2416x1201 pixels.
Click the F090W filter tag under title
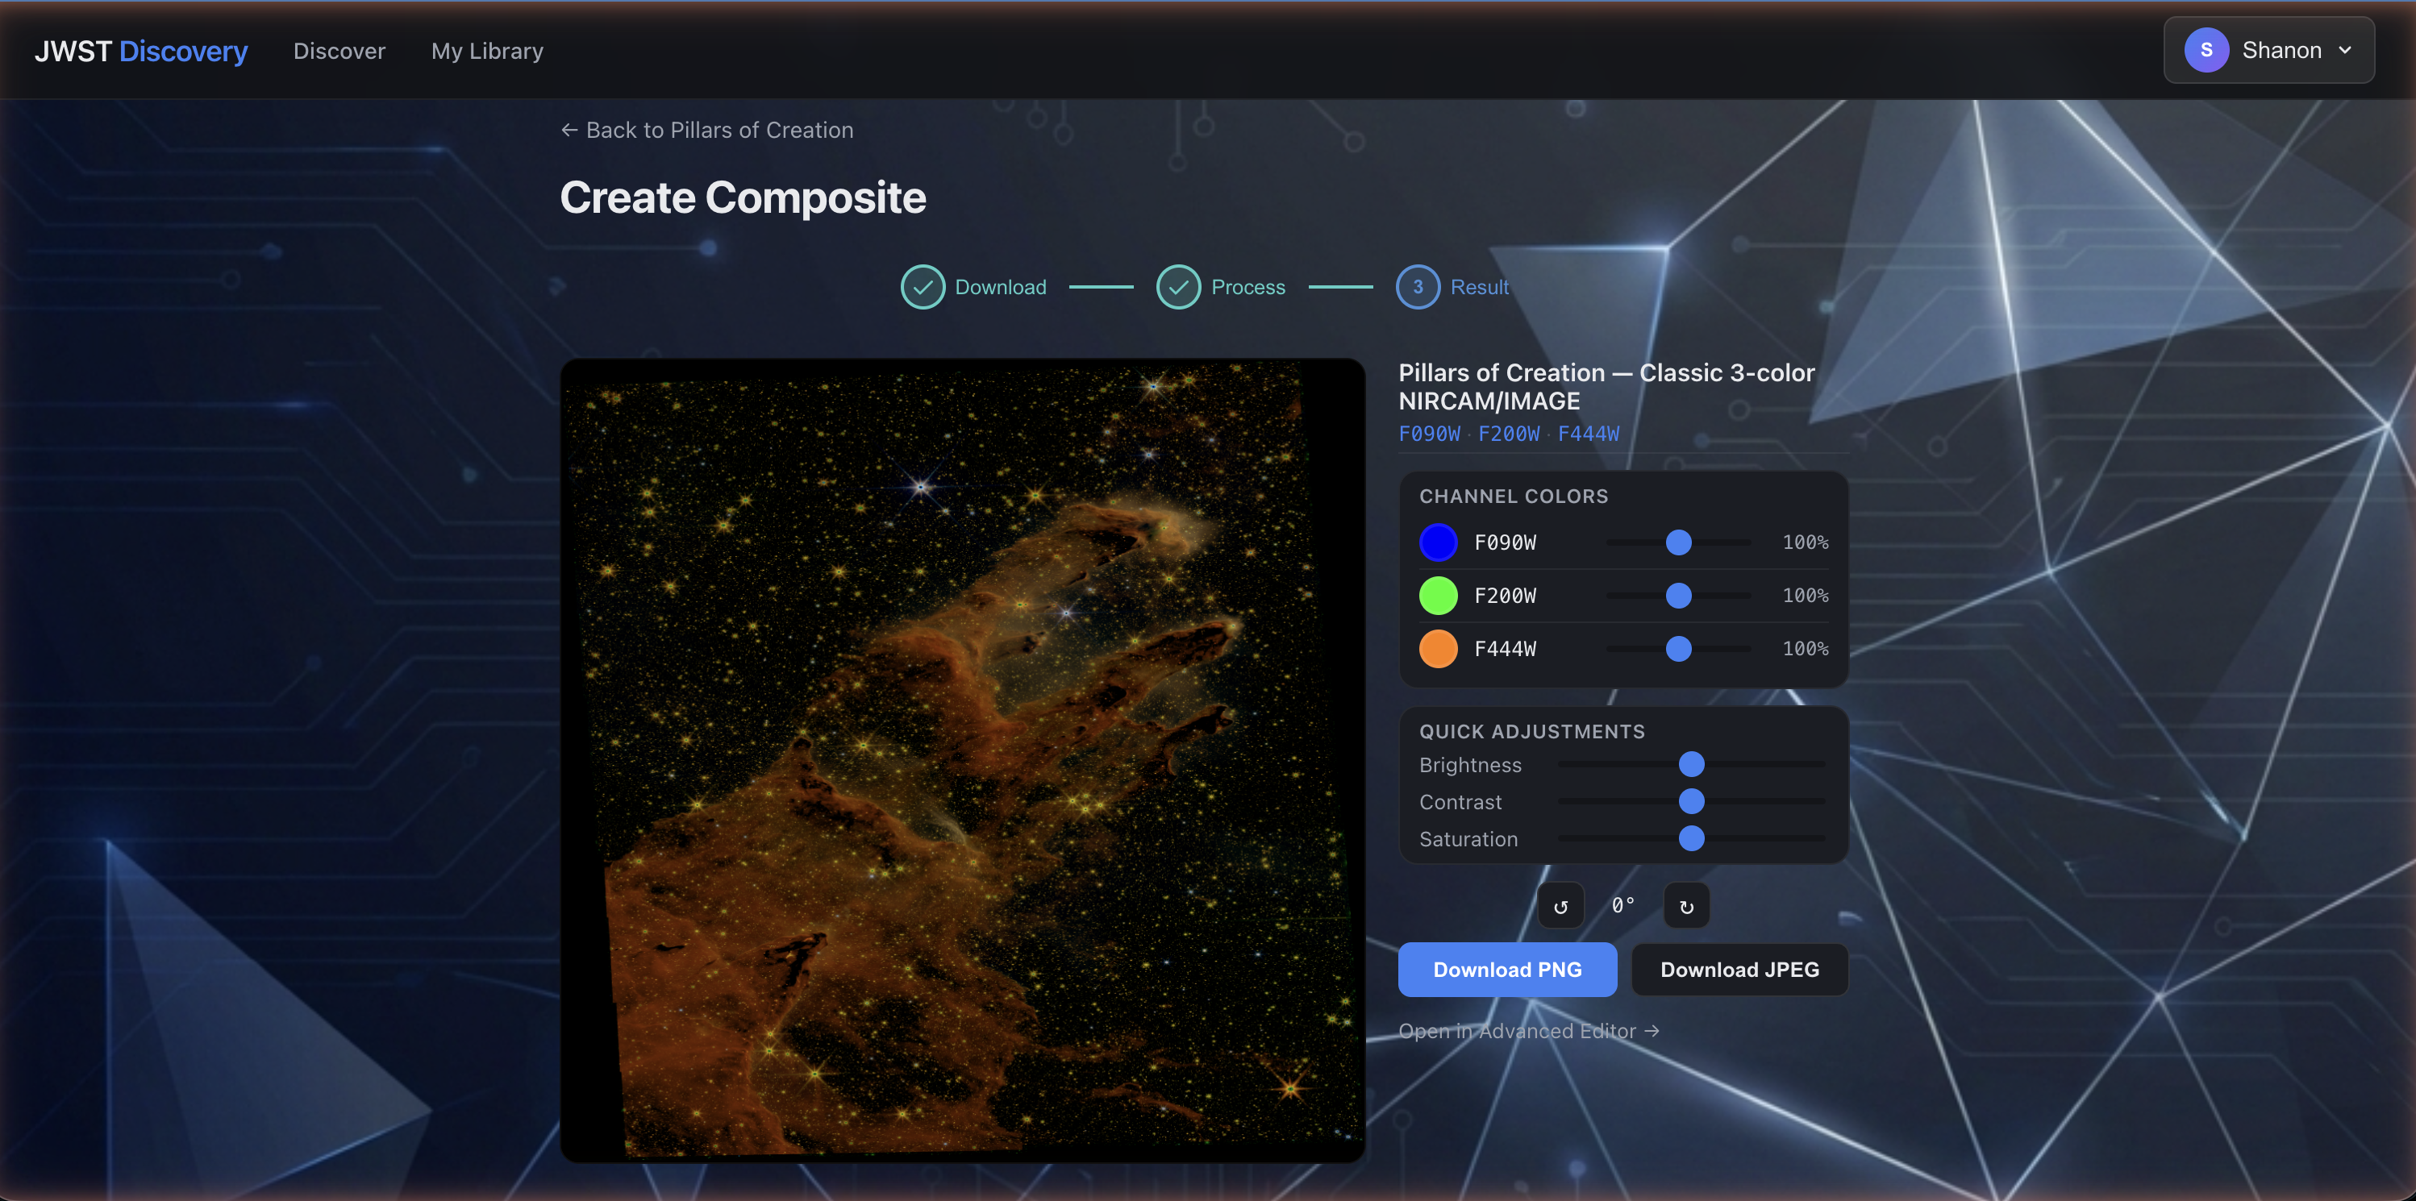coord(1429,434)
